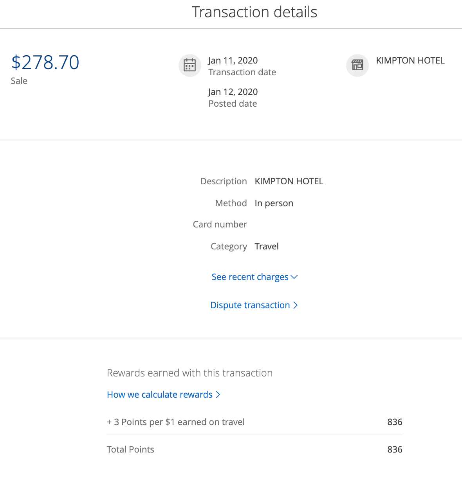Click KIMPTON HOTEL merchant name beside store icon
Screen dimensions: 462x480
(410, 60)
